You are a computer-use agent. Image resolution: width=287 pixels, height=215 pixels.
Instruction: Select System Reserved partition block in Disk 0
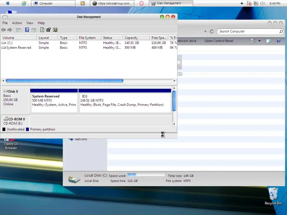tap(54, 101)
